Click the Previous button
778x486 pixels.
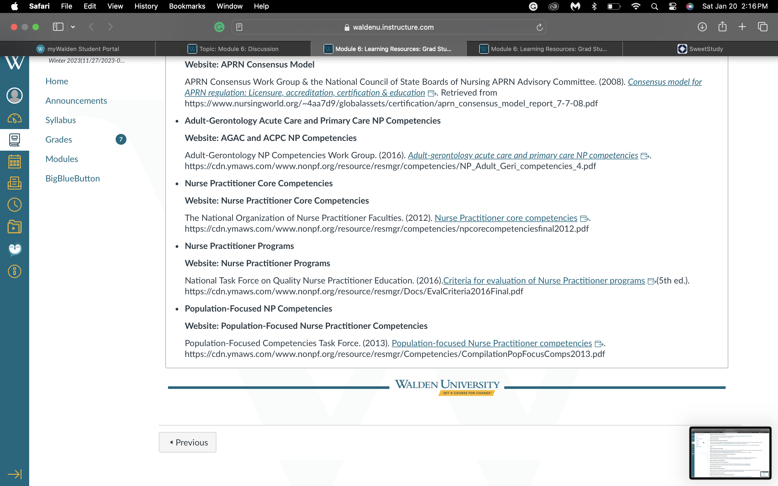pos(187,442)
